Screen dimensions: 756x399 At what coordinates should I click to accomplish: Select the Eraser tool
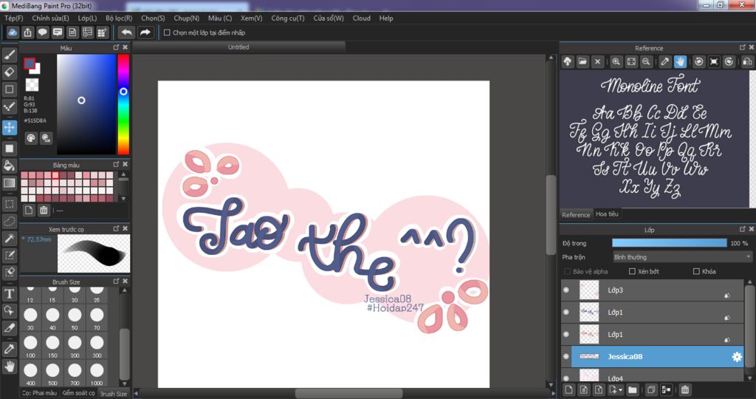click(9, 72)
